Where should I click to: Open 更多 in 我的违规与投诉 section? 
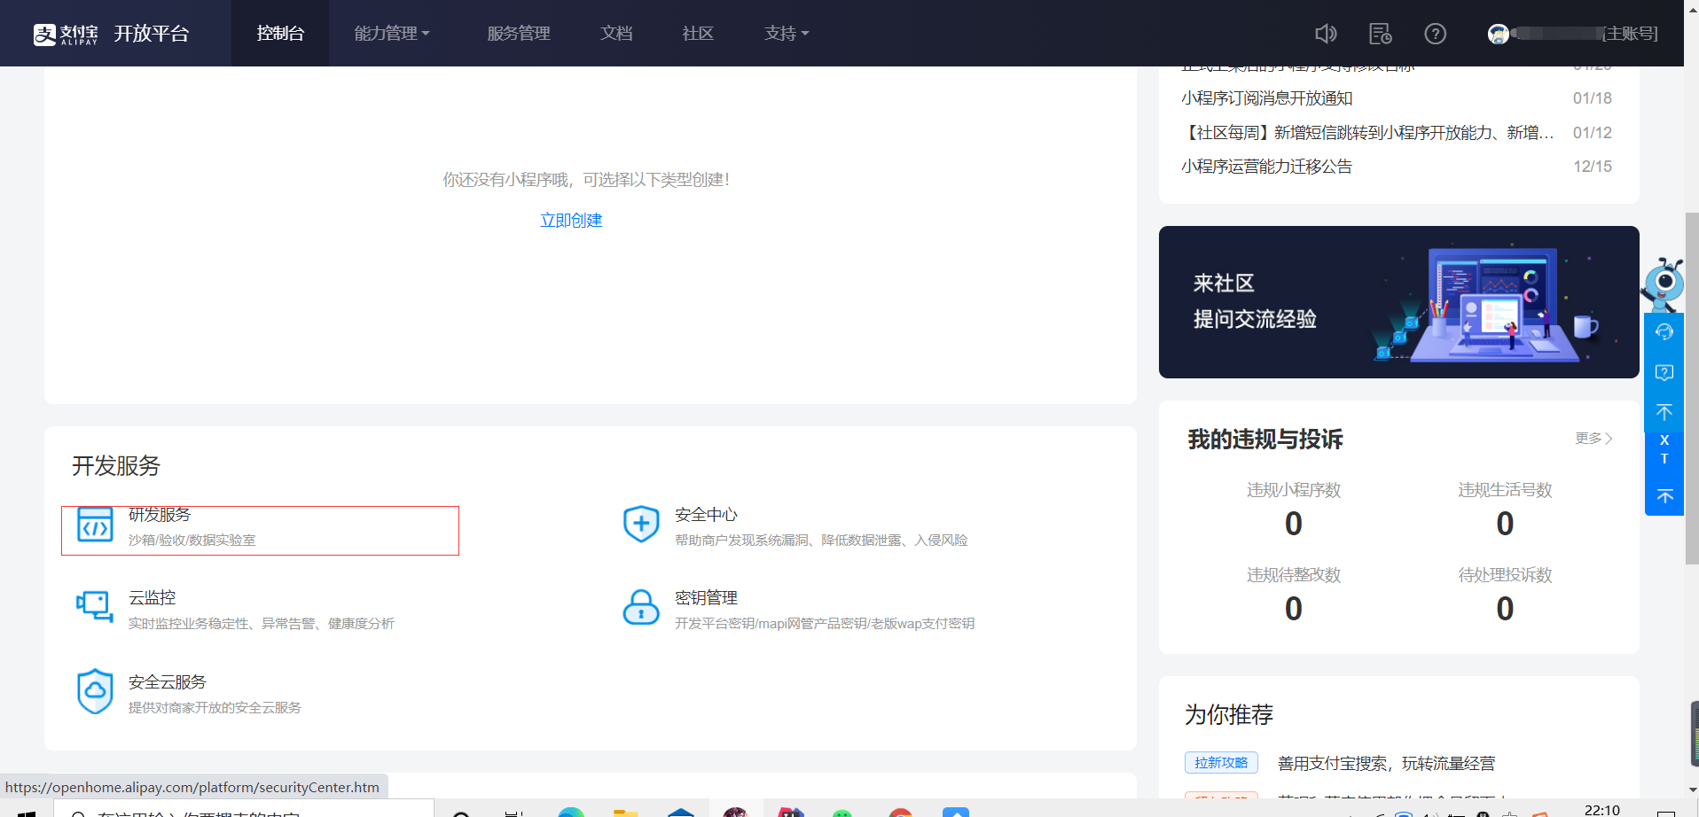coord(1591,438)
